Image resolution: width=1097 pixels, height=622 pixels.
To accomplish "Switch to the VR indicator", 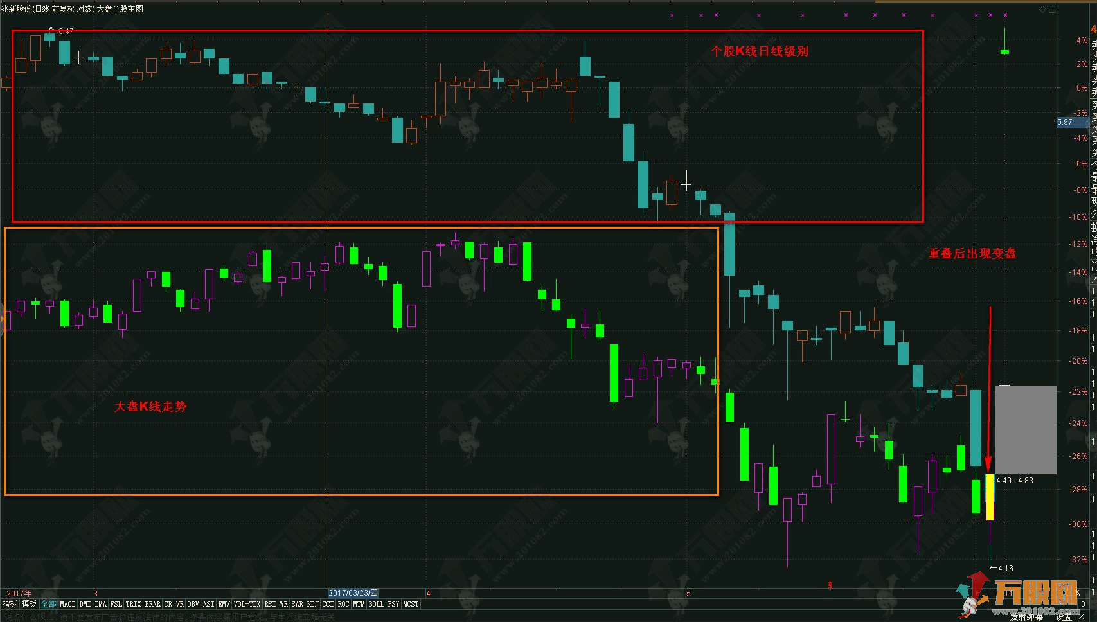I will (x=180, y=604).
